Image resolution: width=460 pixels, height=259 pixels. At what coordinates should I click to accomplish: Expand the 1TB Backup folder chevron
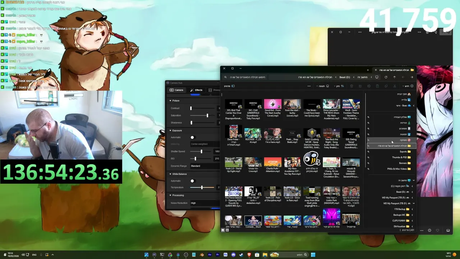pyautogui.click(x=412, y=209)
